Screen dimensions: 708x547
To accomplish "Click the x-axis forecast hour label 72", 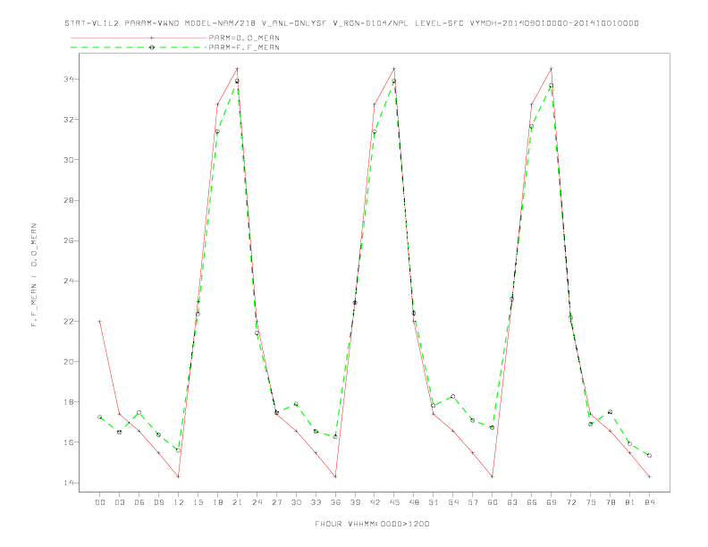I will click(x=570, y=502).
